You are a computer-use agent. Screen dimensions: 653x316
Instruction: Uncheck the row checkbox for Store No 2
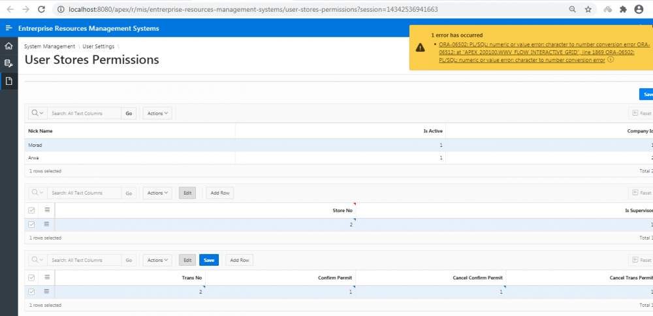click(x=32, y=224)
